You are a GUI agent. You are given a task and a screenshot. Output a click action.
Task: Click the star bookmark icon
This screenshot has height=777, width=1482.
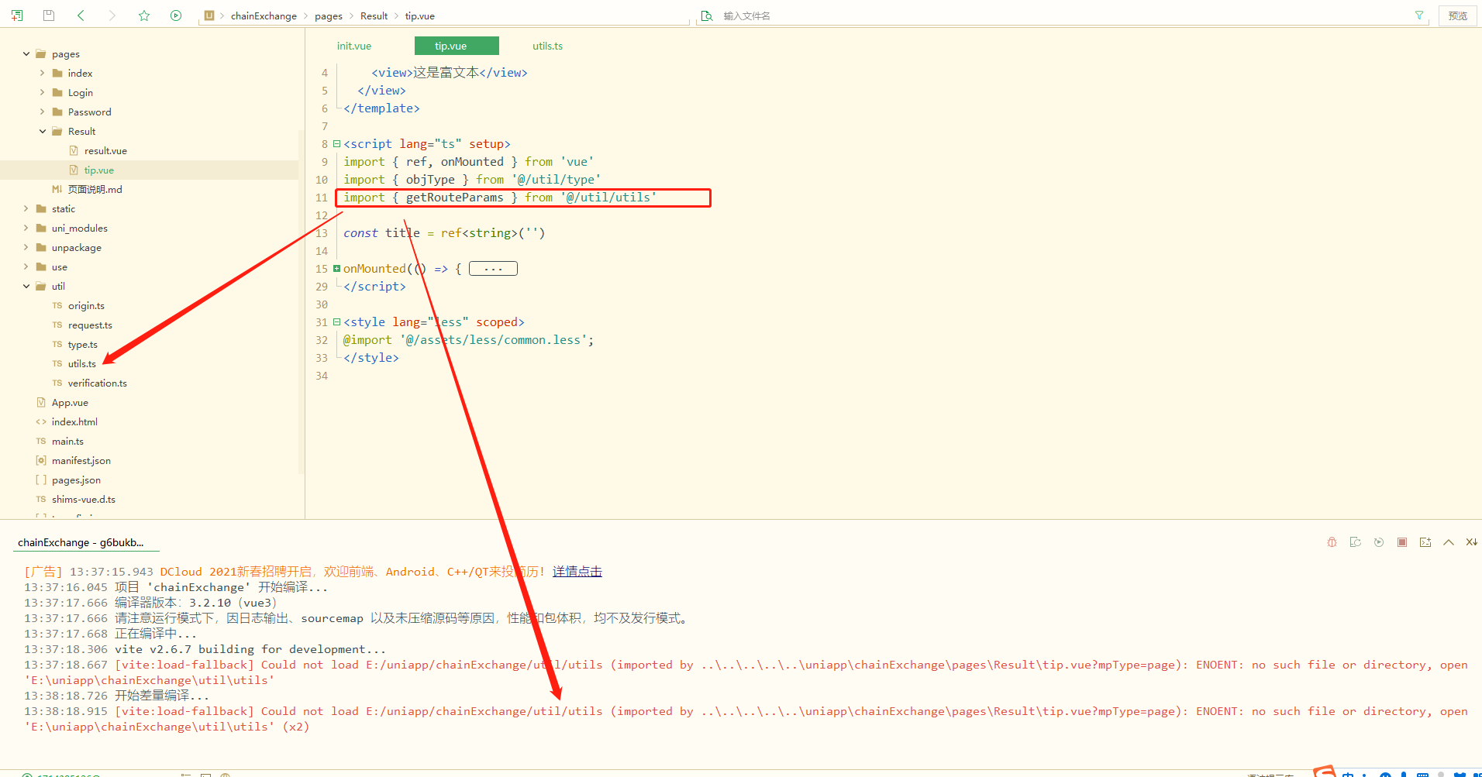(144, 15)
